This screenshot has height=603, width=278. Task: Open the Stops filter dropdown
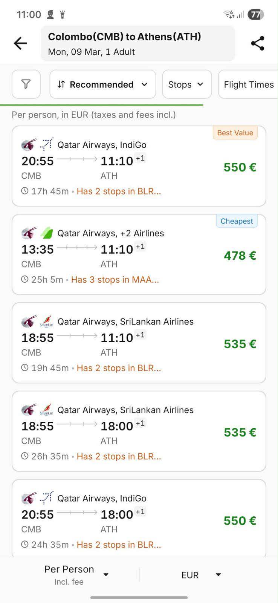[x=187, y=84]
